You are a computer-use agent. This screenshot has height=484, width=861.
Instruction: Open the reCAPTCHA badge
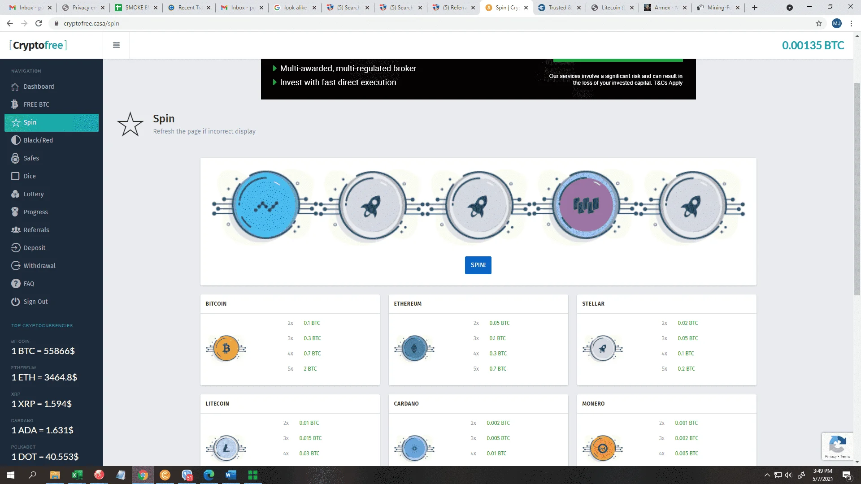click(837, 446)
